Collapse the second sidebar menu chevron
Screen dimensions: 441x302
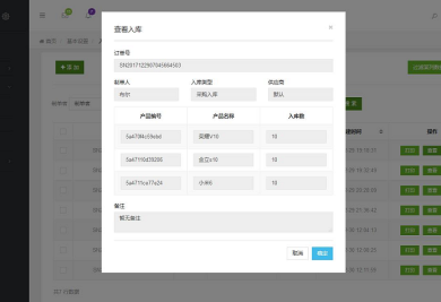[x=9, y=87]
